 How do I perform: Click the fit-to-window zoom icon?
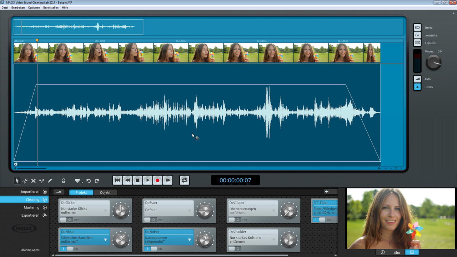click(x=396, y=168)
